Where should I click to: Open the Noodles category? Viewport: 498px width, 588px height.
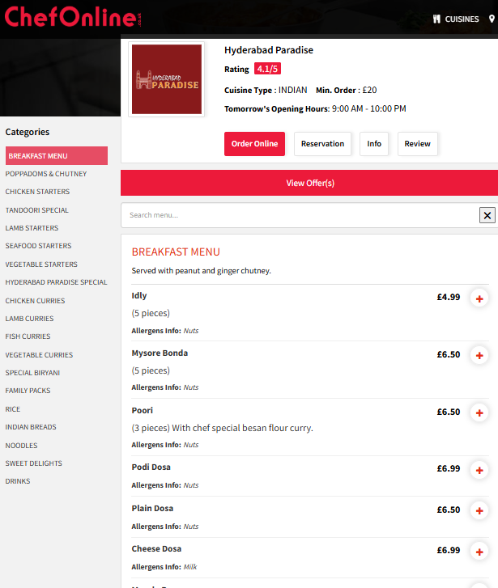21,446
